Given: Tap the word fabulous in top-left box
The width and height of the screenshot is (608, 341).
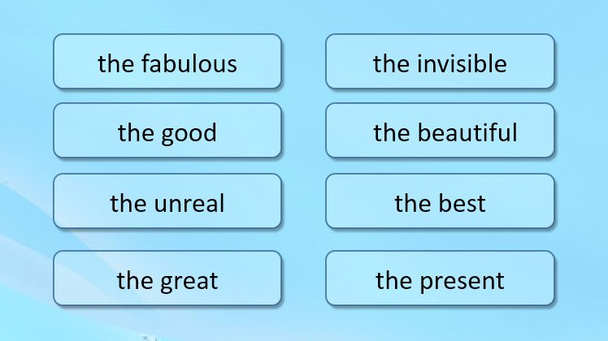Looking at the screenshot, I should tap(189, 63).
